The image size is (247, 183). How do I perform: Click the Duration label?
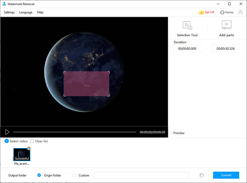point(180,42)
